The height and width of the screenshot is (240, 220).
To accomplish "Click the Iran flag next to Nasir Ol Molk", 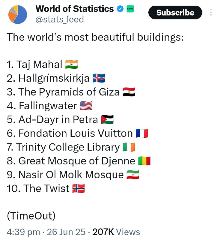I will click(x=133, y=175).
